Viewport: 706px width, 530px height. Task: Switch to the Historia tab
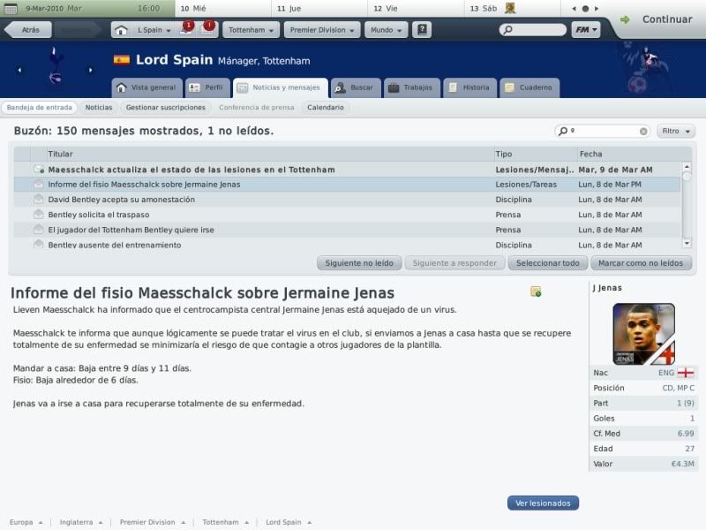click(x=469, y=87)
